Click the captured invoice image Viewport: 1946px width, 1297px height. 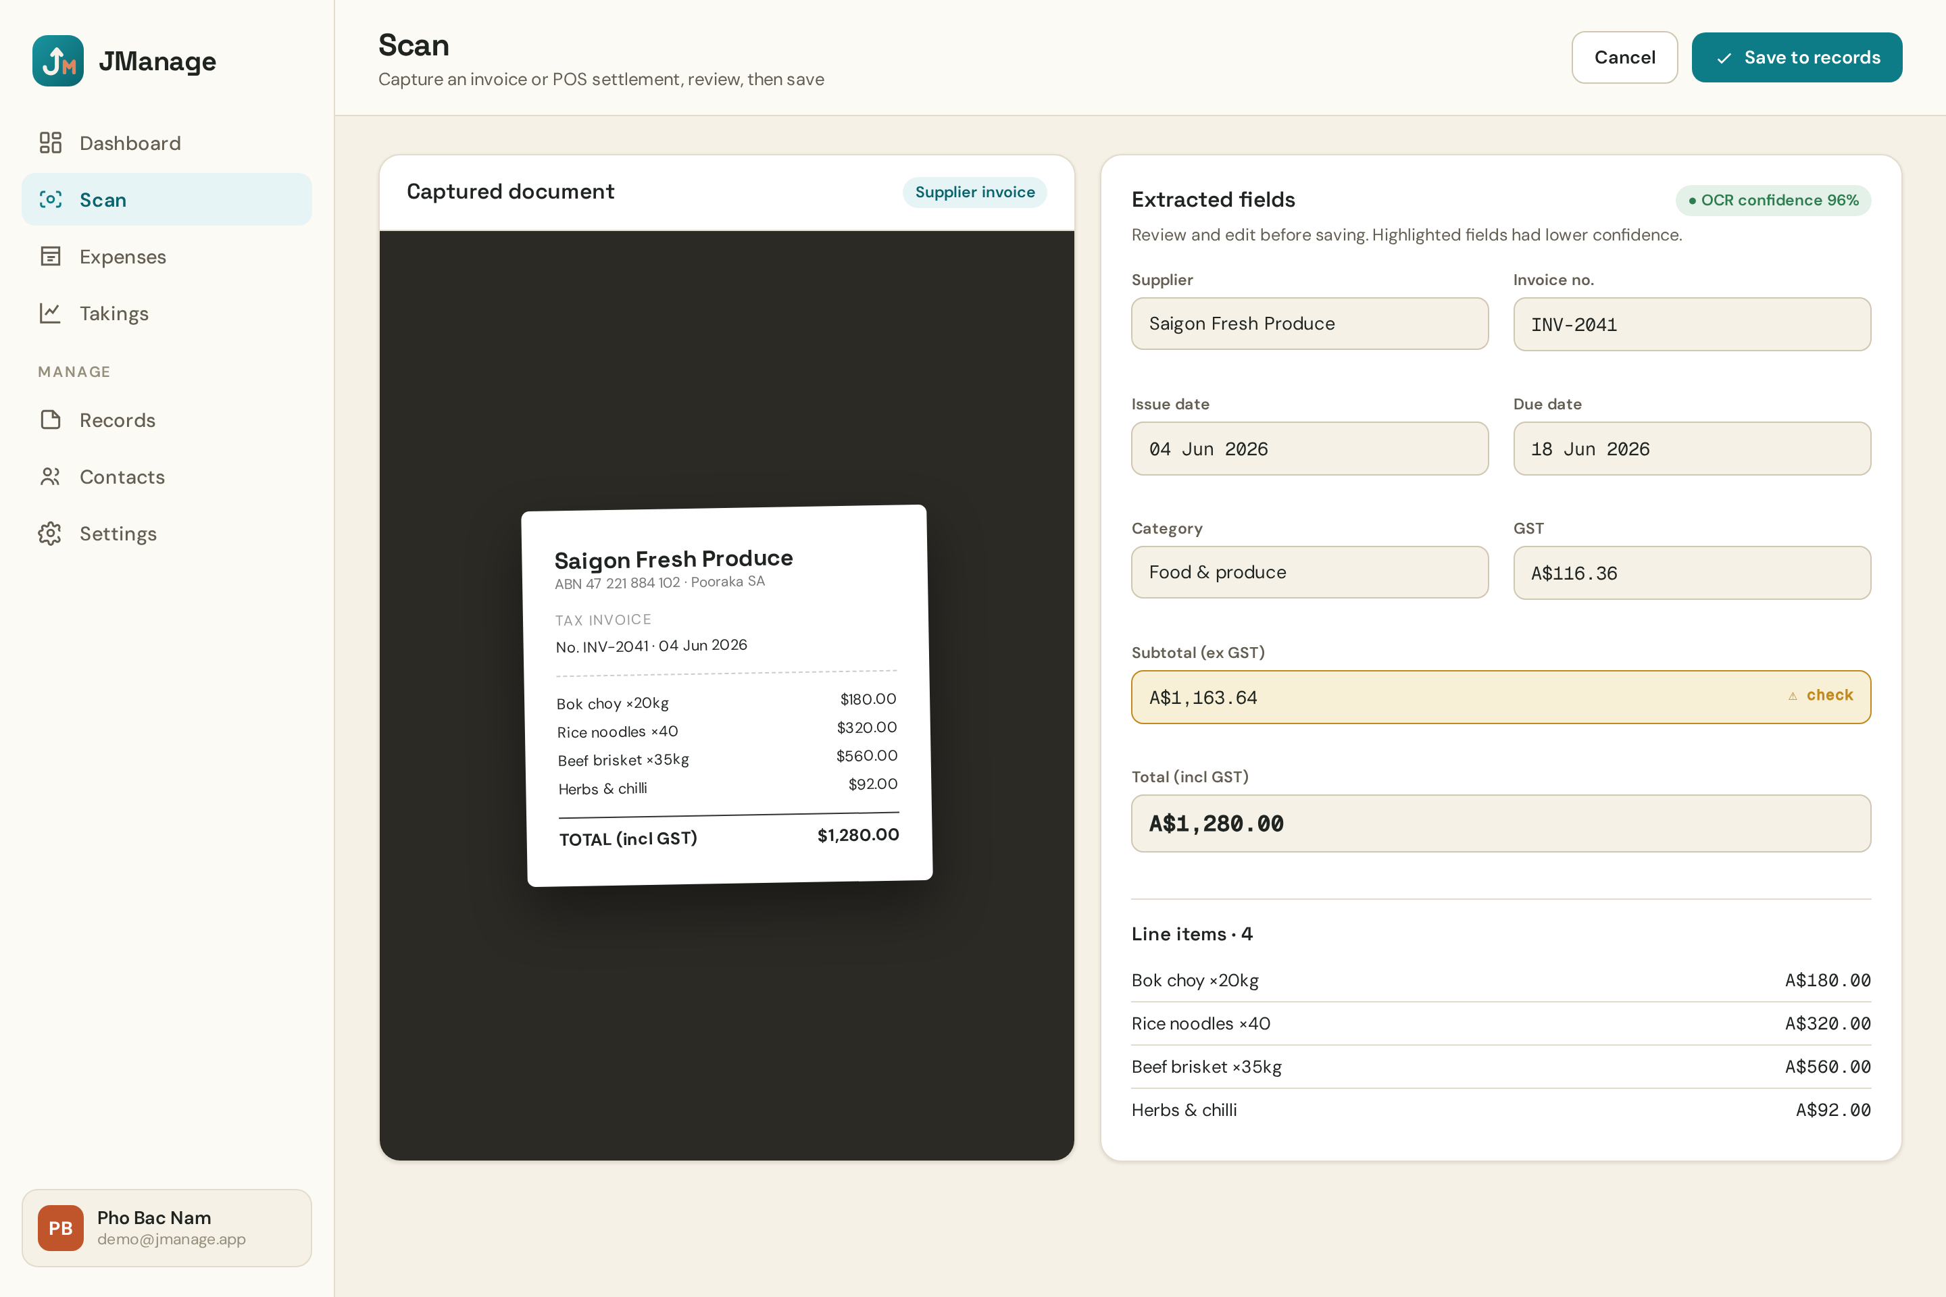tap(728, 695)
